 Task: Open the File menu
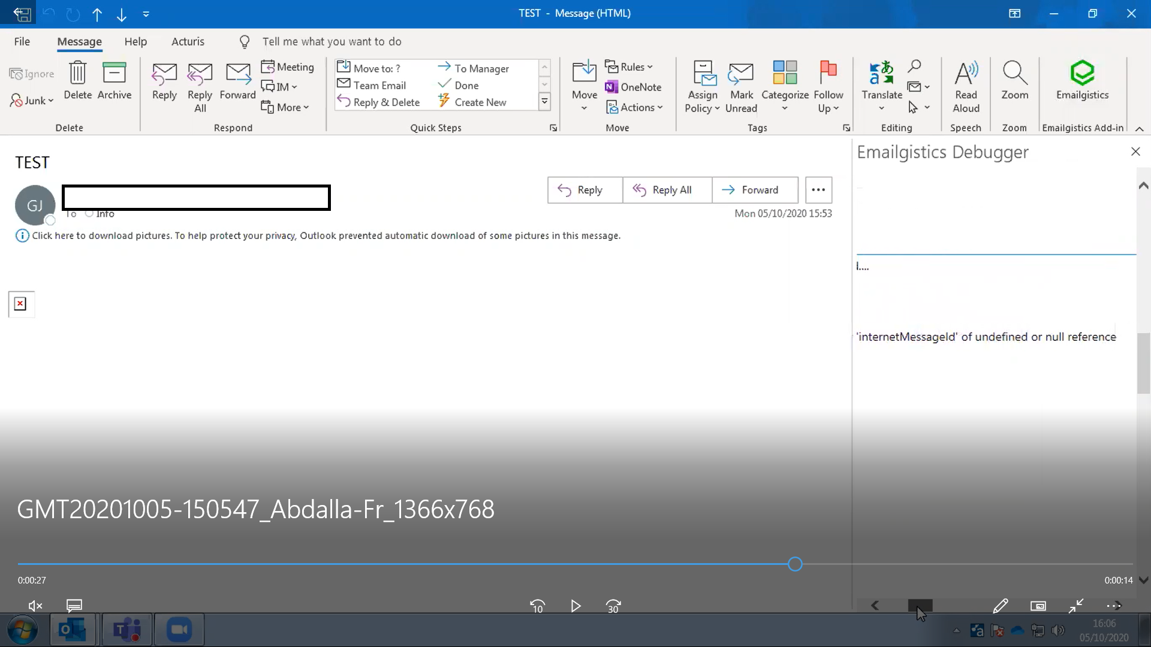point(22,41)
